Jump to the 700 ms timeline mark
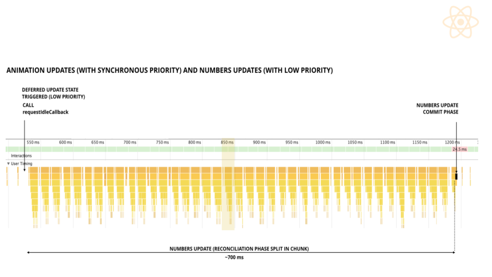Image resolution: width=492 pixels, height=277 pixels. [130, 142]
